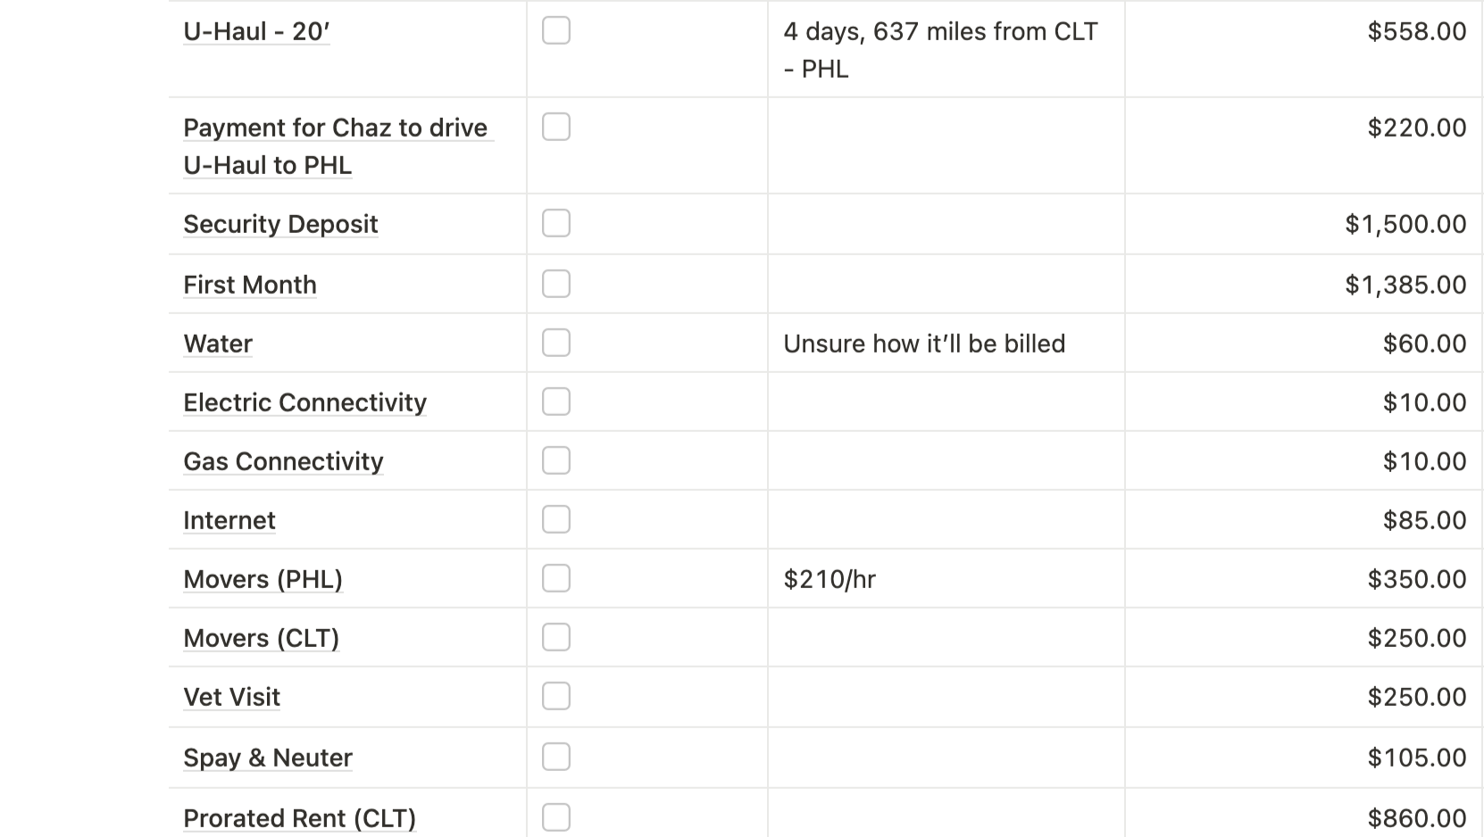Toggle the Security Deposit checkbox
The height and width of the screenshot is (837, 1484).
(x=556, y=223)
